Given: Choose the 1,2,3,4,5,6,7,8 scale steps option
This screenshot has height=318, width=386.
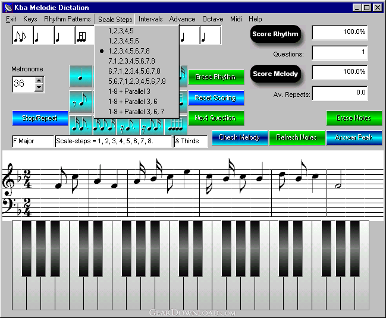Looking at the screenshot, I should 128,51.
